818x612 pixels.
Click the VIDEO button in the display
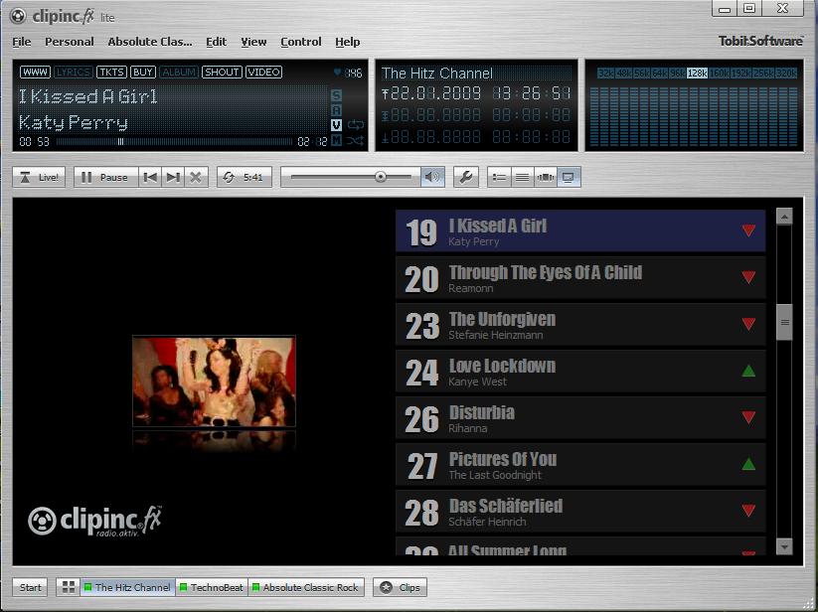pyautogui.click(x=263, y=72)
